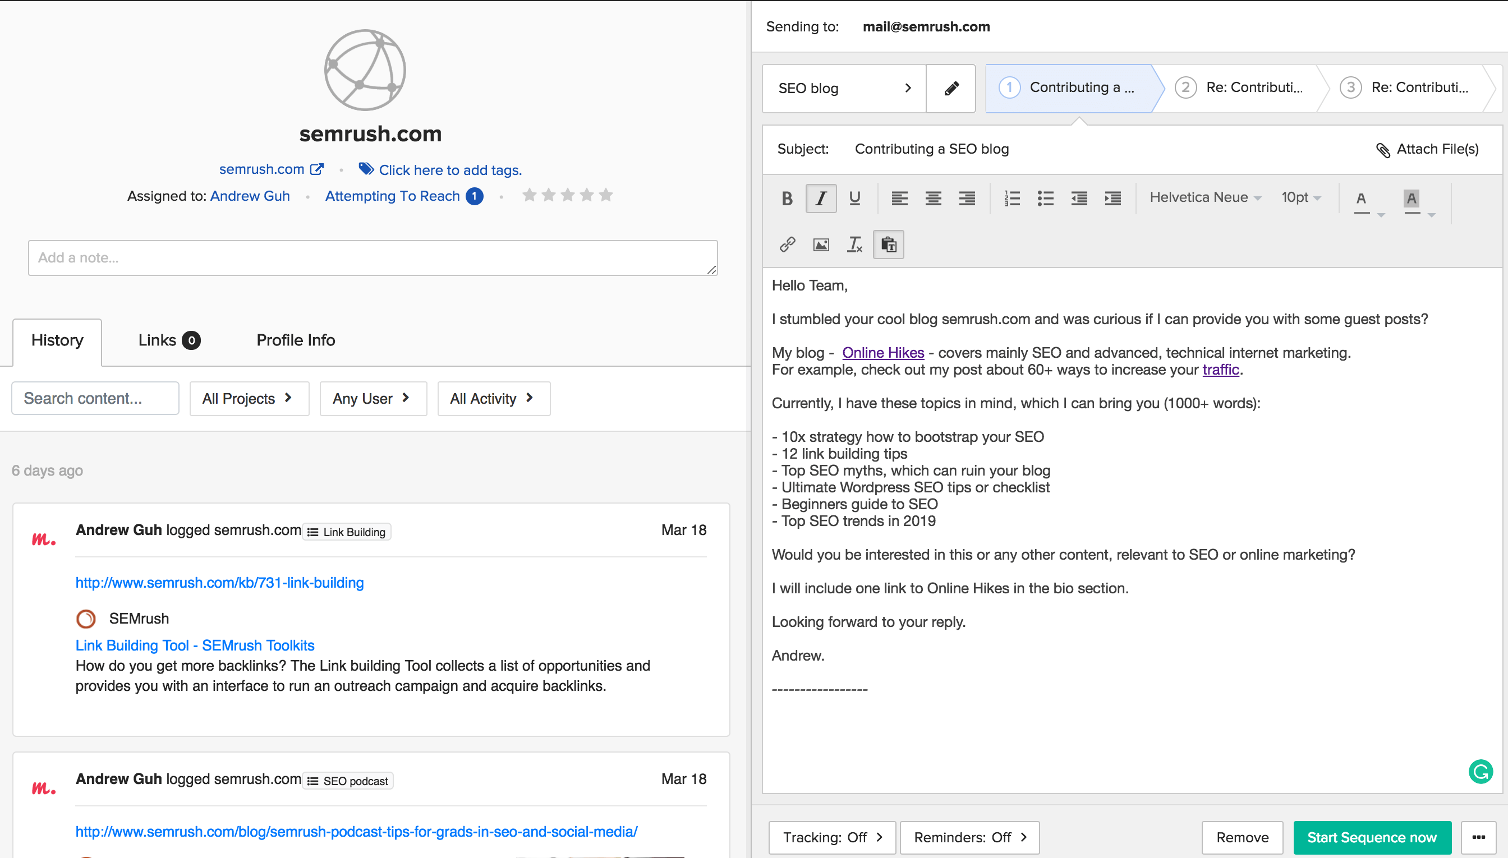Toggle underline formatting button
Image resolution: width=1508 pixels, height=858 pixels.
pyautogui.click(x=854, y=198)
